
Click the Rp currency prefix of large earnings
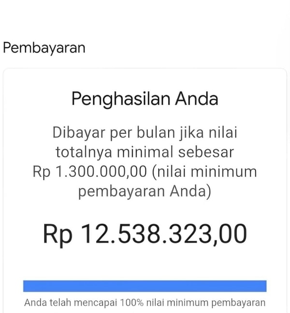57,234
